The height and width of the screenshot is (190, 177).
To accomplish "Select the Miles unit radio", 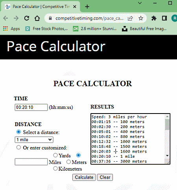I will point(78,155).
